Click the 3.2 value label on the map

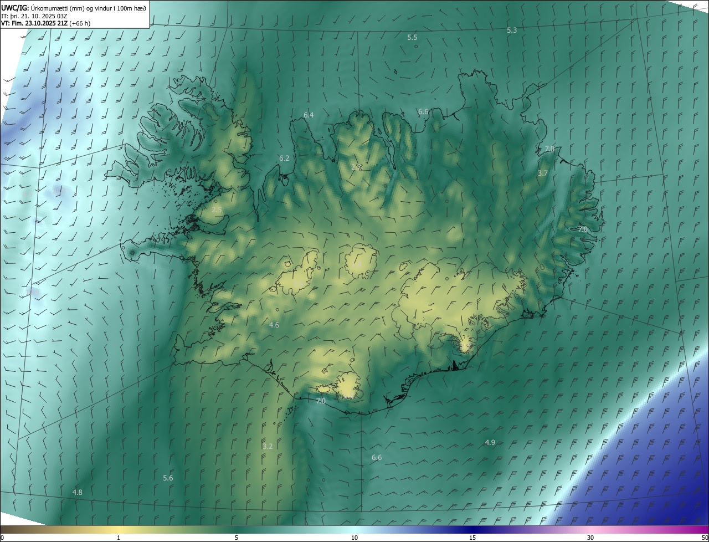[x=268, y=446]
